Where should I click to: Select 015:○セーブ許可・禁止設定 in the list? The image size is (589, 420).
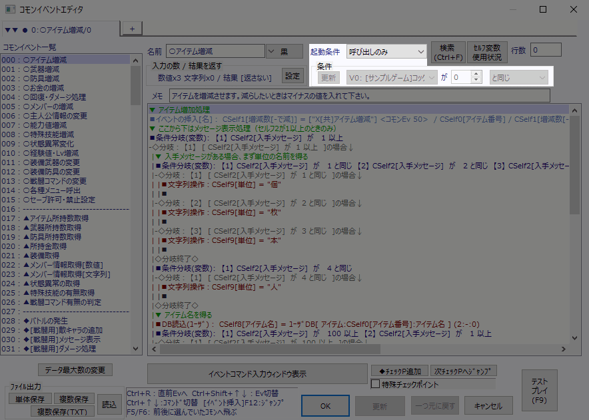point(65,200)
